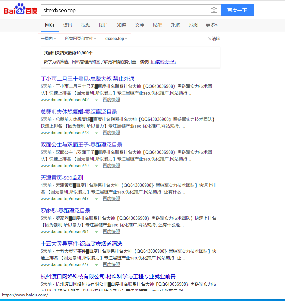Open the 所有网页和文件 file type dropdown
Screen dimensions: 285x301
[x=81, y=39]
